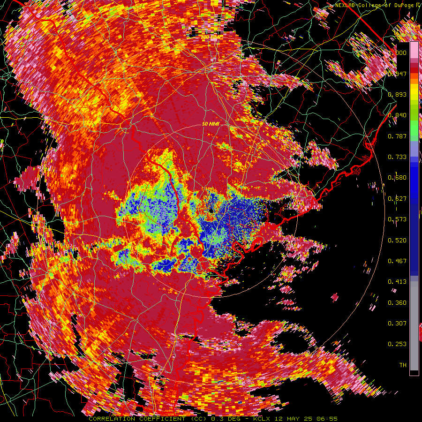This screenshot has height=422, width=422.
Task: Click the 0.360 legend value
Action: tap(397, 303)
